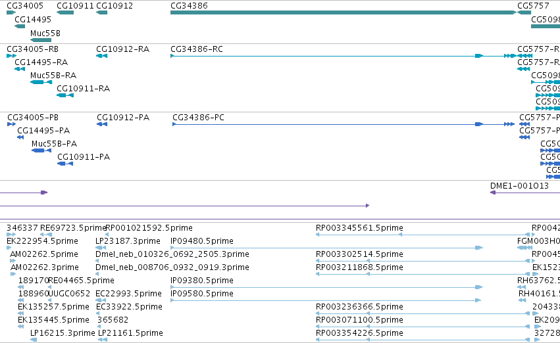Select transcript CG14495-RA label
Screen dimensions: 560x343
[x=41, y=62]
